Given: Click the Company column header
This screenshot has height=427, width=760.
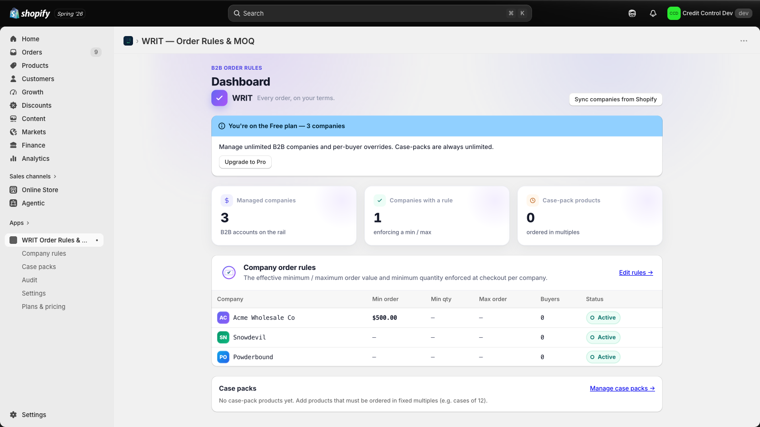Looking at the screenshot, I should [x=230, y=299].
